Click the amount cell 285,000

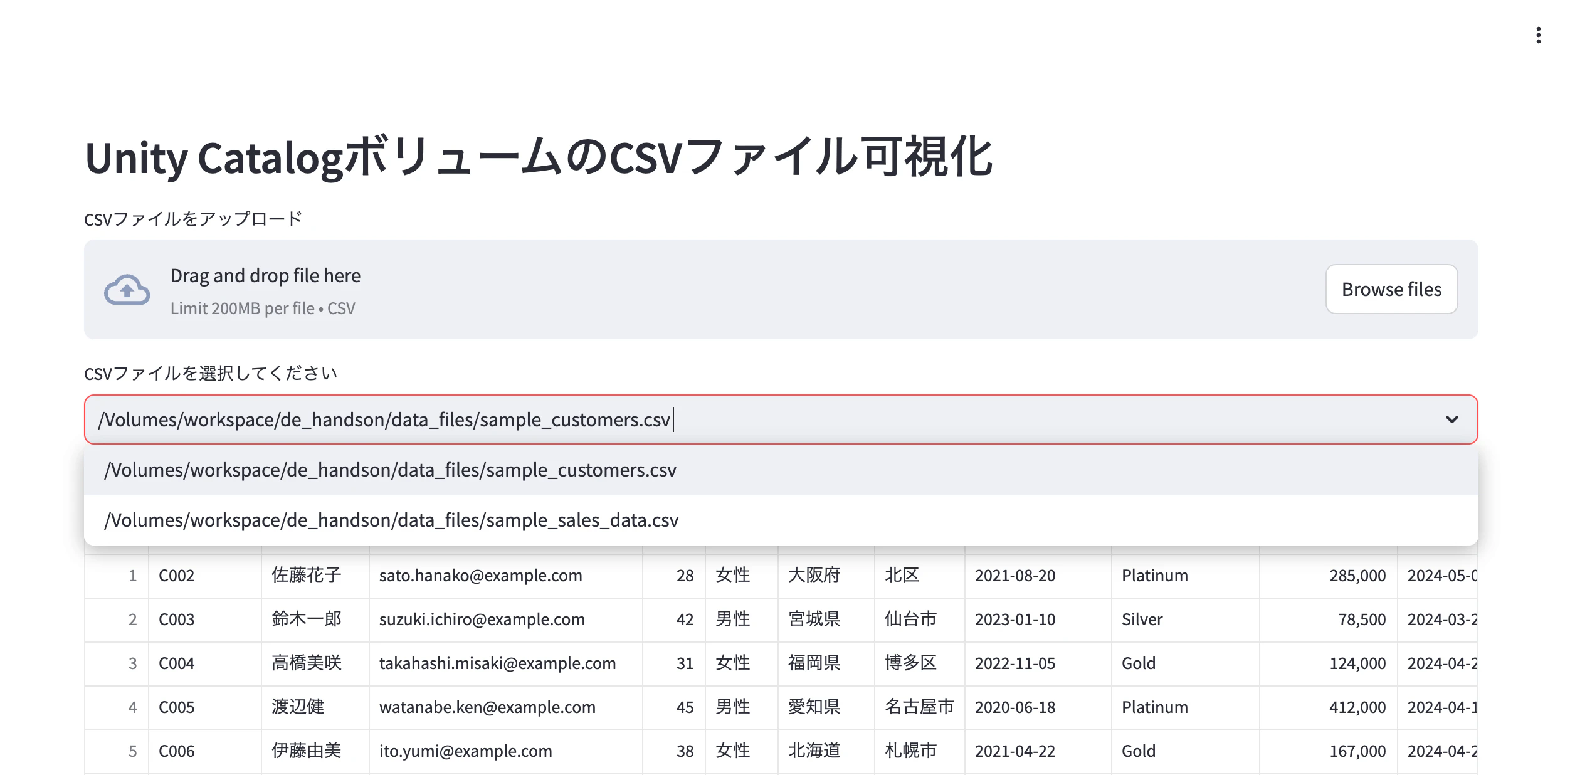point(1329,576)
